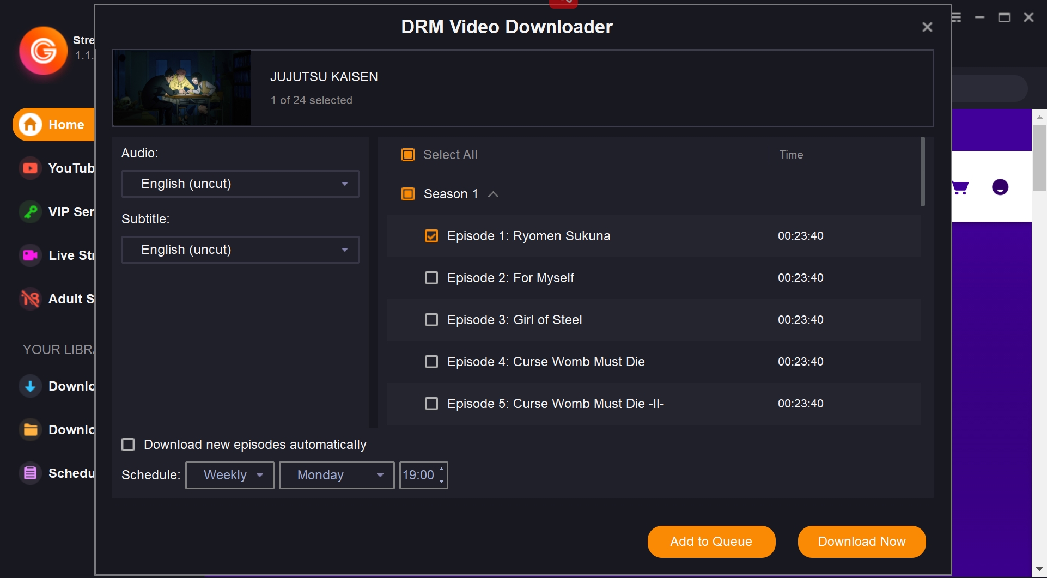Increase the schedule time with up arrow
1047x578 pixels.
[x=441, y=469]
